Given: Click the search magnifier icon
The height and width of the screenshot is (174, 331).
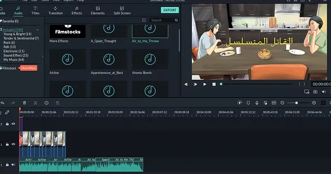Looking at the screenshot, I should pos(176,20).
